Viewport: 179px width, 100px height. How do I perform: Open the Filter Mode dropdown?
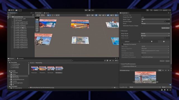[156, 36]
